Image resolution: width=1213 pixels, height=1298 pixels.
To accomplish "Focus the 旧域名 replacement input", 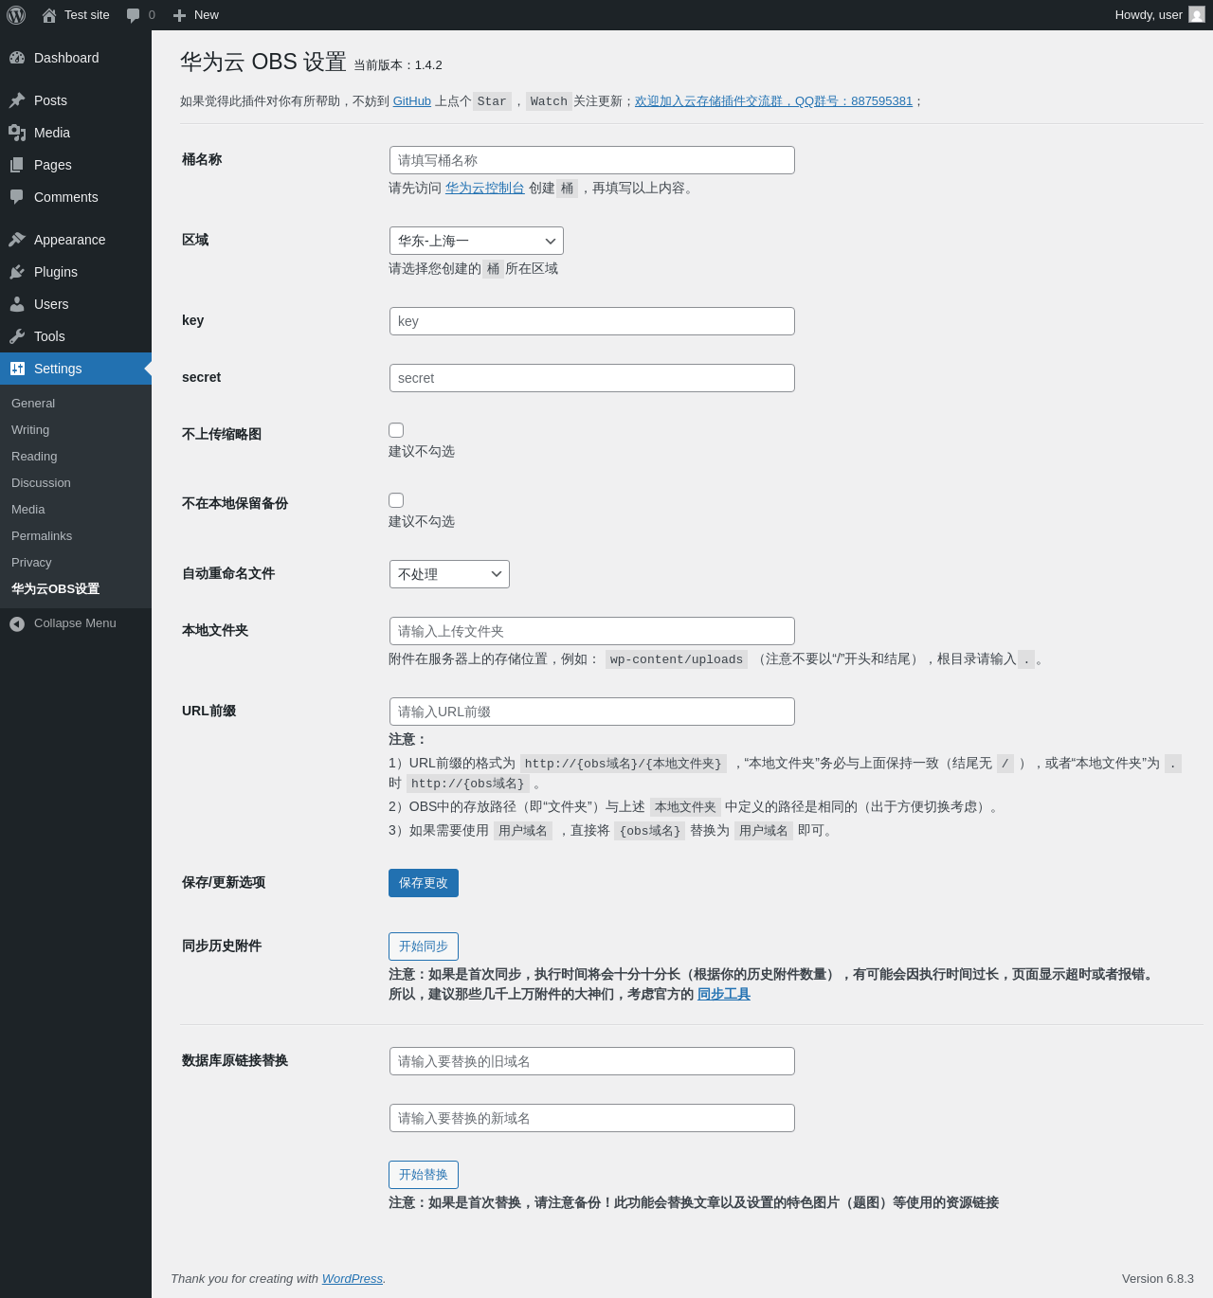I will (x=592, y=1061).
